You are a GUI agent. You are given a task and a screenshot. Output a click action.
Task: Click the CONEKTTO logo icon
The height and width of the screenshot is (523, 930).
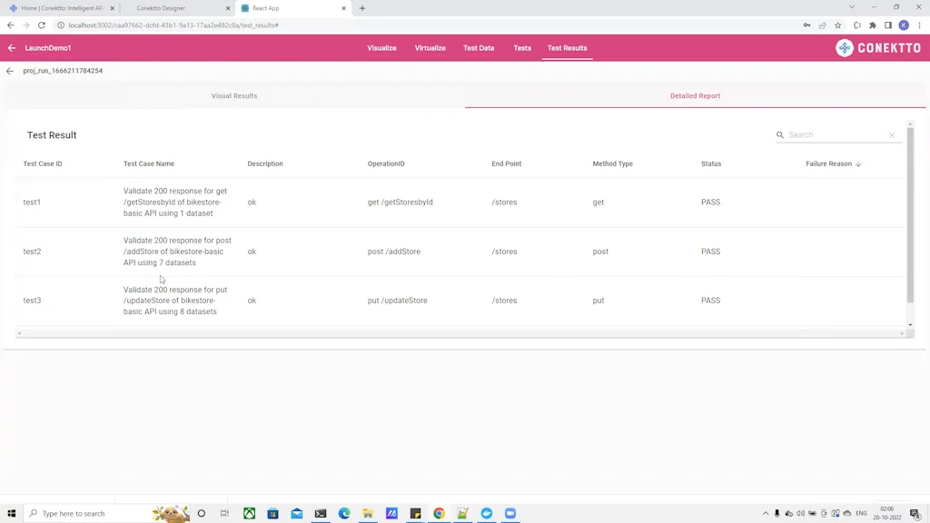846,48
